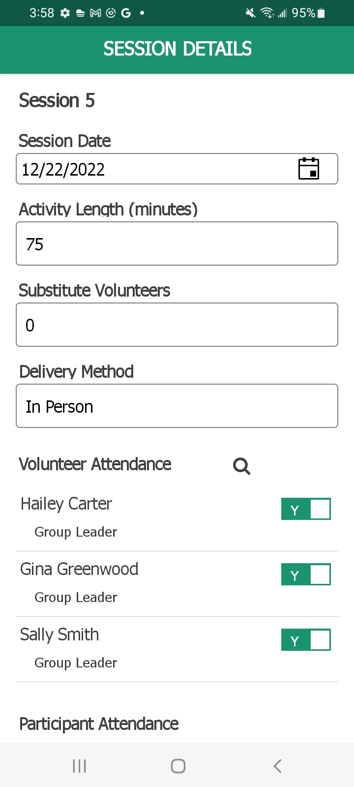Viewport: 354px width, 787px height.
Task: Toggle Gina Greenwood's attendance switch
Action: [x=306, y=575]
